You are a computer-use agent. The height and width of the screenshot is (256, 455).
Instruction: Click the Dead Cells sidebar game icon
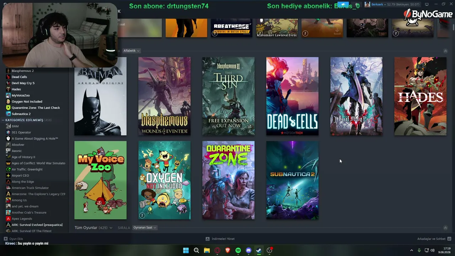(8, 77)
